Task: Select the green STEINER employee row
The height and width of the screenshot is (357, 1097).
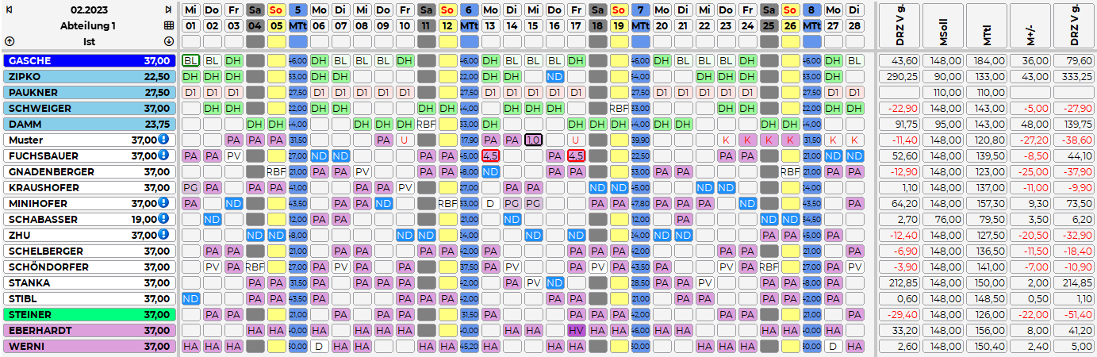Action: pyautogui.click(x=89, y=314)
